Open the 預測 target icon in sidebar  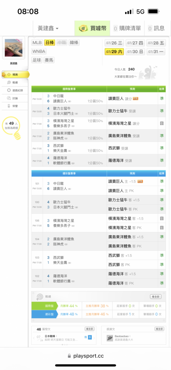tap(9, 75)
